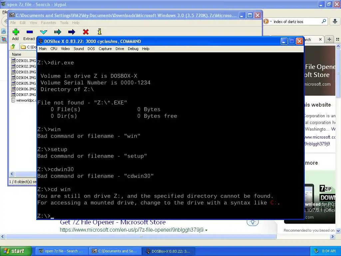The image size is (341, 256).
Task: Click browser horizontal scrollbar right arrow
Action: pos(333,236)
